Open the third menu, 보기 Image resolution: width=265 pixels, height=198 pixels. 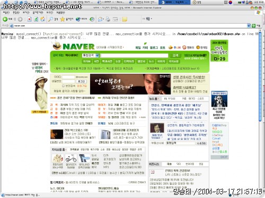click(26, 13)
